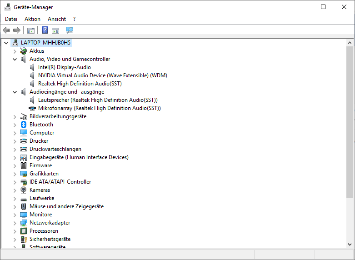Click the Laufwerke drive icon
355x260 pixels.
click(x=24, y=199)
